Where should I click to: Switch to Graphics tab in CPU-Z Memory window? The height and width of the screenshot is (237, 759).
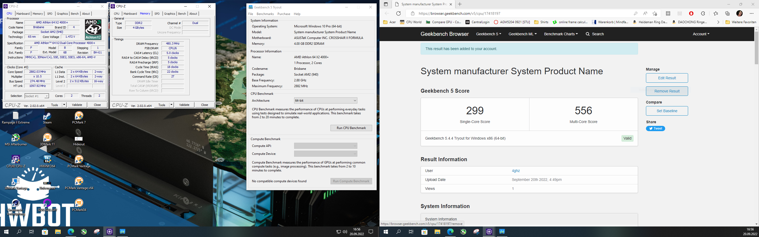169,13
